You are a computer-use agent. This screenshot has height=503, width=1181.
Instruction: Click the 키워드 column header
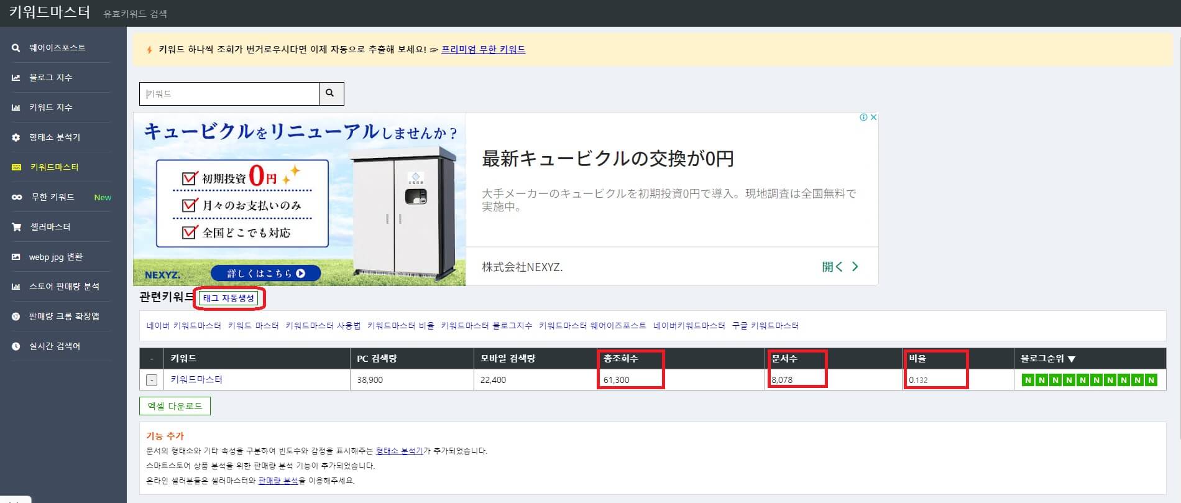[183, 359]
